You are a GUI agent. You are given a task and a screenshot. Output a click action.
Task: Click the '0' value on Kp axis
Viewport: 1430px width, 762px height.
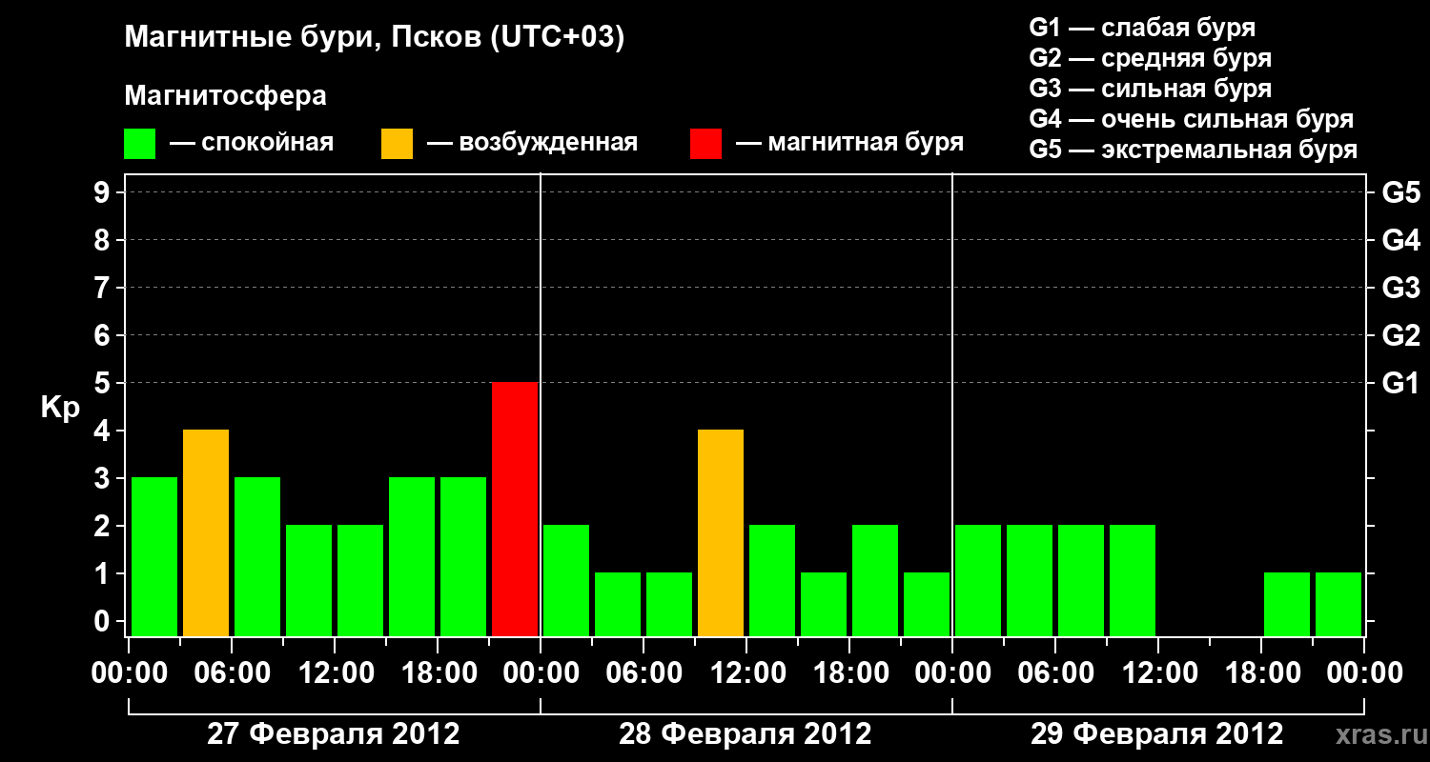pyautogui.click(x=104, y=621)
